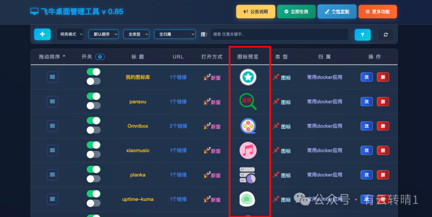Open the orange 更多功能 menu button

(x=378, y=12)
